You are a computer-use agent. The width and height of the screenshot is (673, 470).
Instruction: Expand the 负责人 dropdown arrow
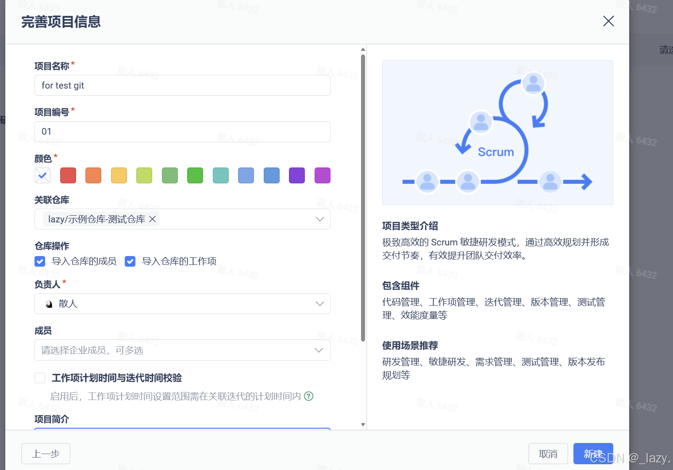click(x=320, y=304)
